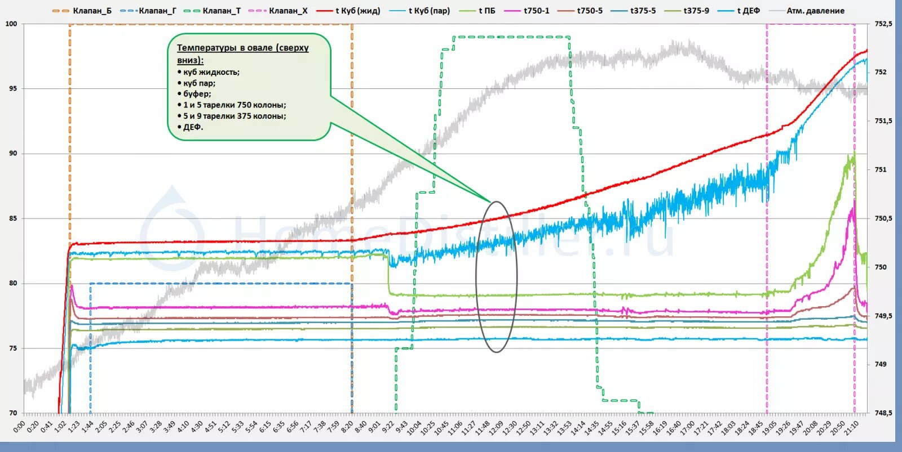Viewport: 902px width, 452px height.
Task: Select the t375-9 legend entry
Action: [687, 11]
